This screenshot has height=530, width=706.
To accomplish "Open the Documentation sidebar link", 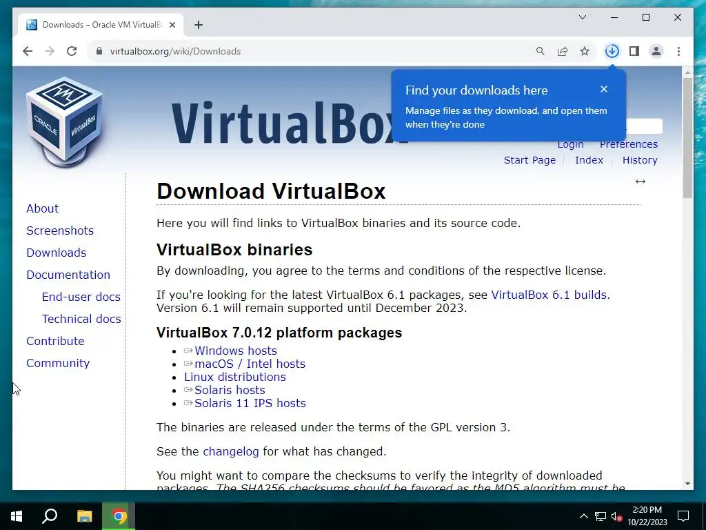I will [68, 275].
